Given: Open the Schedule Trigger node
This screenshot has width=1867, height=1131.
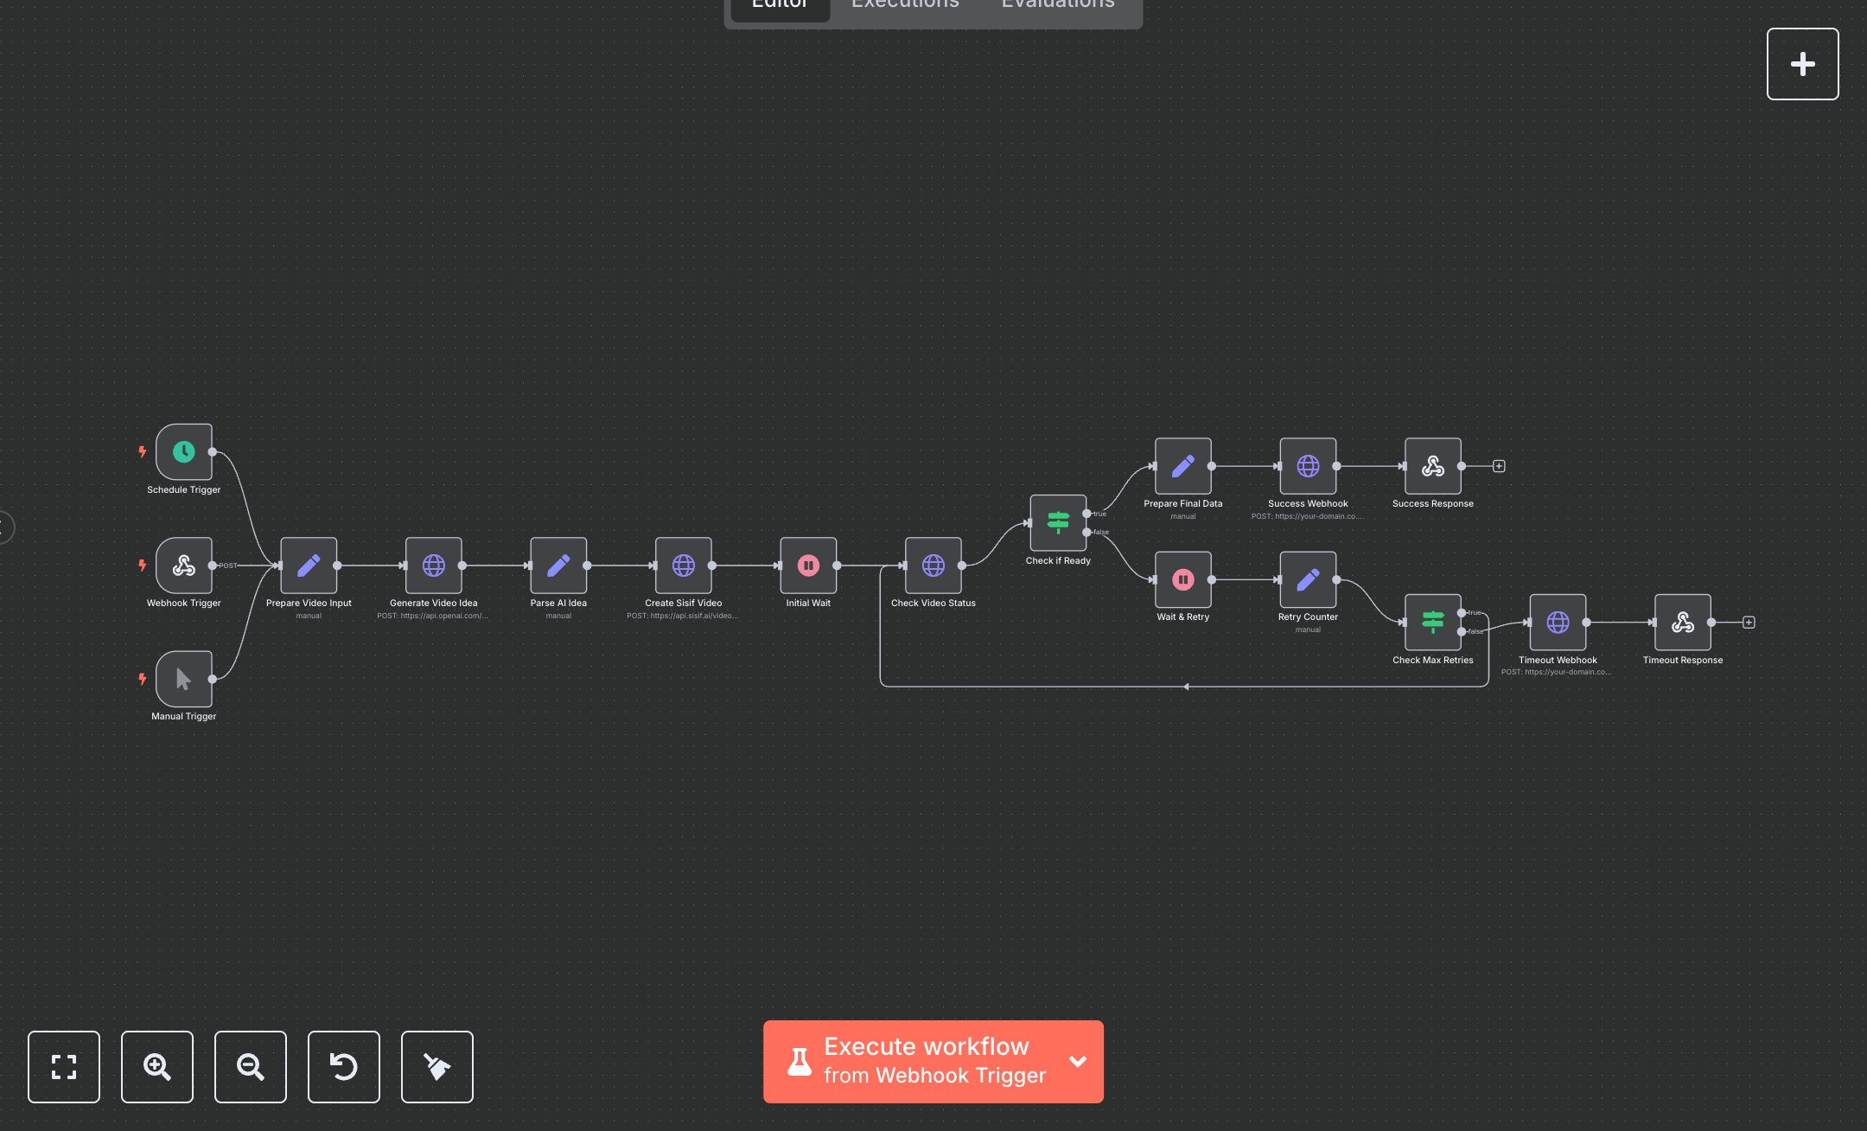Looking at the screenshot, I should [x=183, y=452].
